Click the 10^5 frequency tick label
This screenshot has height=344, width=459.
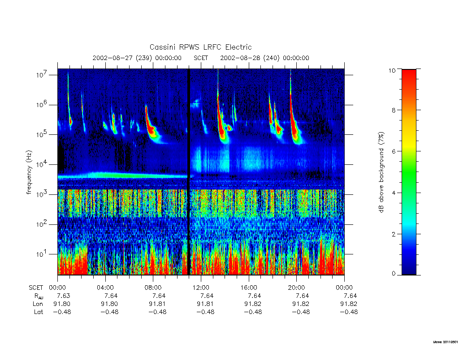43,134
